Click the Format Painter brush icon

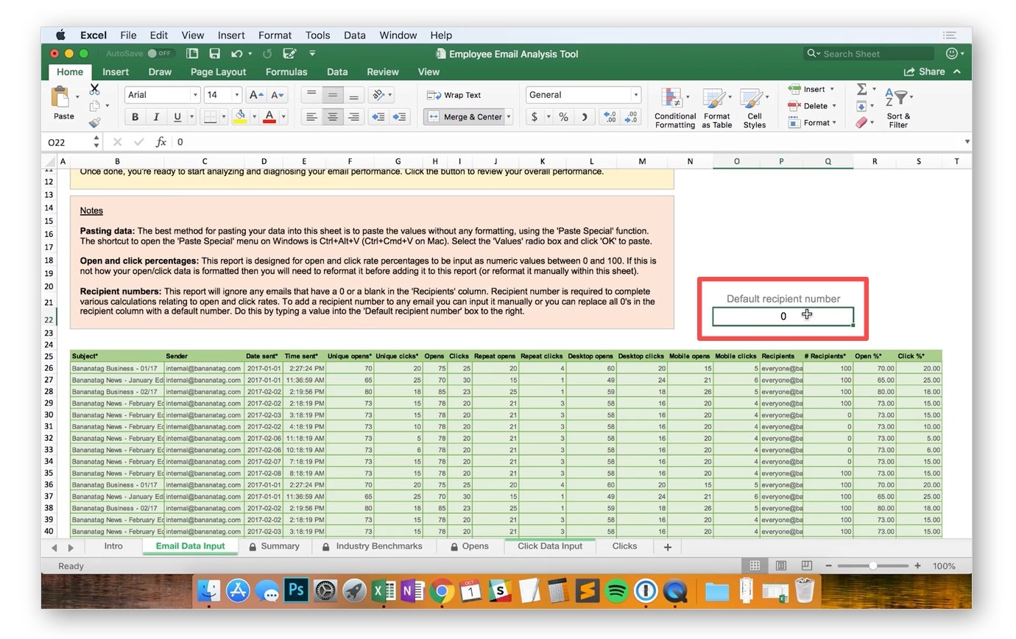94,123
